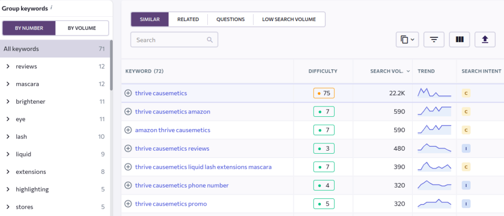
Task: Open liquid lash extensions mascara keyword link
Action: [203, 167]
